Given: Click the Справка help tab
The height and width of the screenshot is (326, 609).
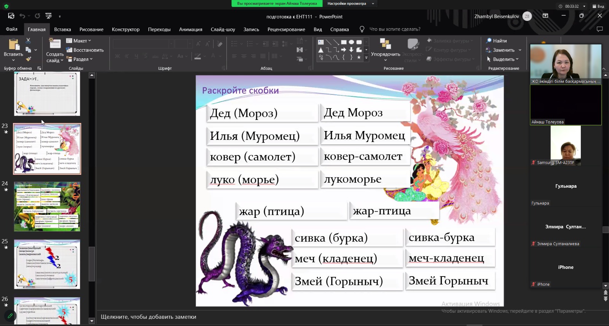Looking at the screenshot, I should pos(340,29).
